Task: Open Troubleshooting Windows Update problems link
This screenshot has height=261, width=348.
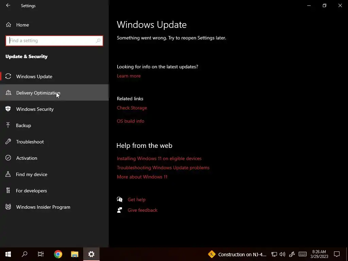Action: 163,168
